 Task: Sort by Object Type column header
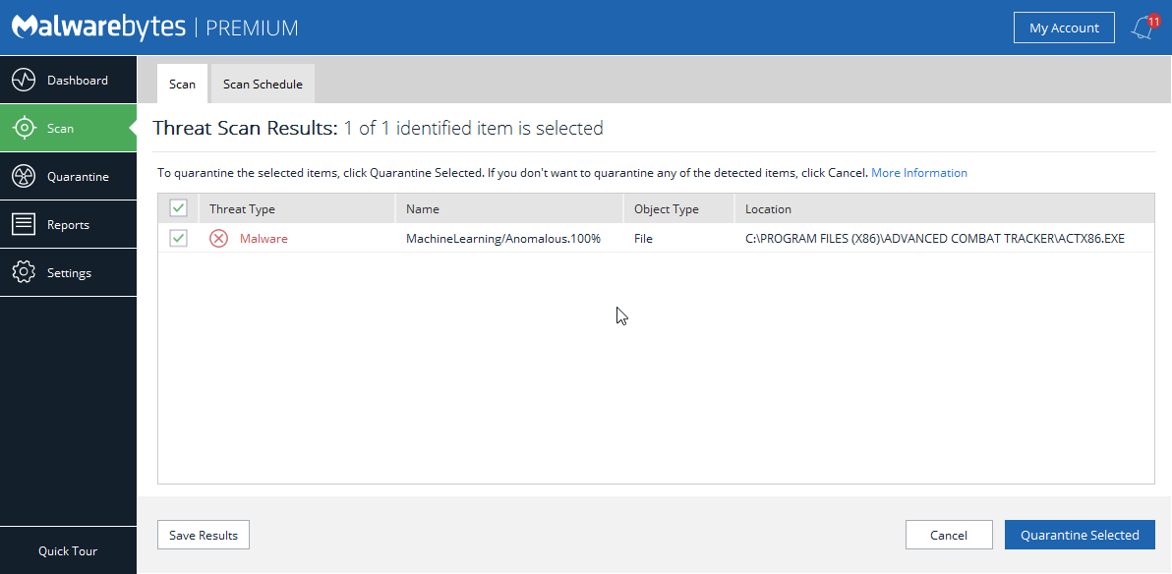coord(679,208)
